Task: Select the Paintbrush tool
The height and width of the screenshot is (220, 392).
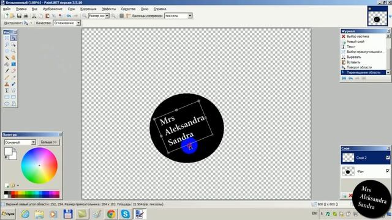Action: point(7,71)
